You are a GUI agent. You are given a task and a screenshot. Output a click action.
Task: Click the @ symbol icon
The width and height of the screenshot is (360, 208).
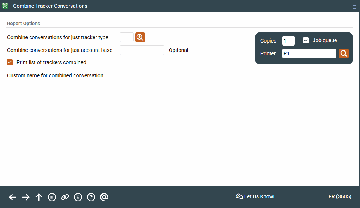coord(104,197)
